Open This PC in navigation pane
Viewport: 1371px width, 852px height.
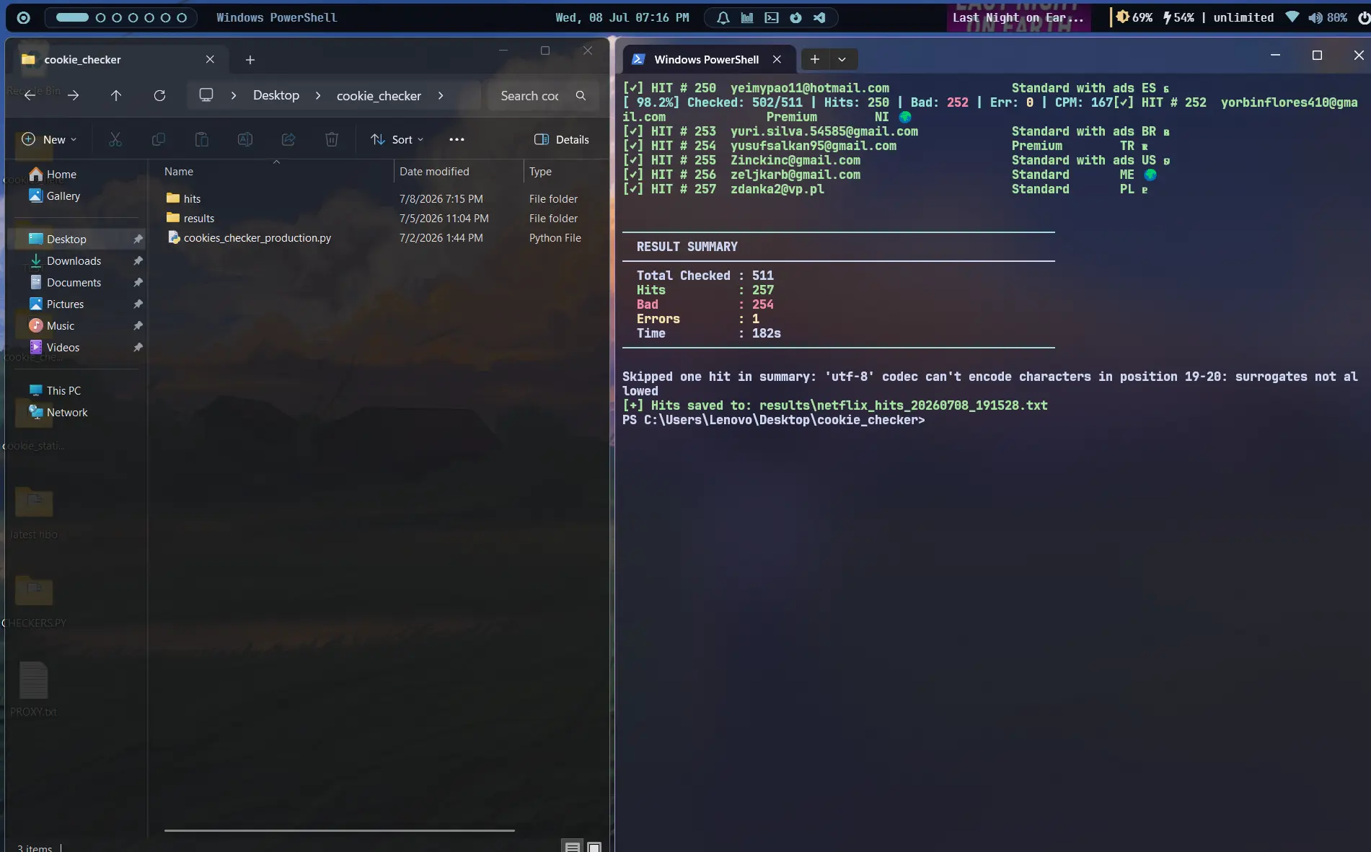tap(75, 390)
